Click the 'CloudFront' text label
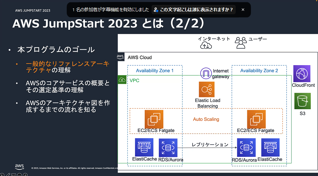 pyautogui.click(x=303, y=85)
